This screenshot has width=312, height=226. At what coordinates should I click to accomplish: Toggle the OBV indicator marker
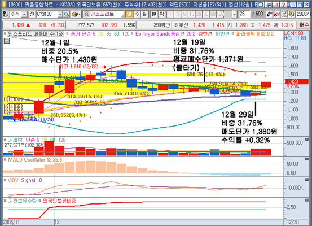[5, 180]
